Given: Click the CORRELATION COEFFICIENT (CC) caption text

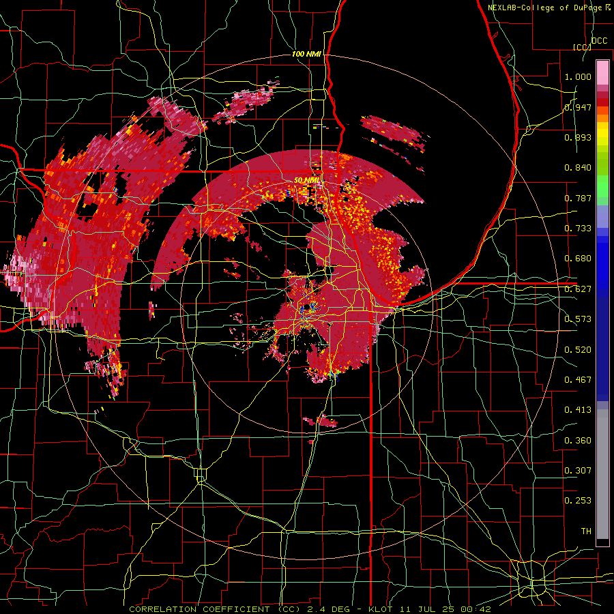Looking at the screenshot, I should pyautogui.click(x=215, y=609).
